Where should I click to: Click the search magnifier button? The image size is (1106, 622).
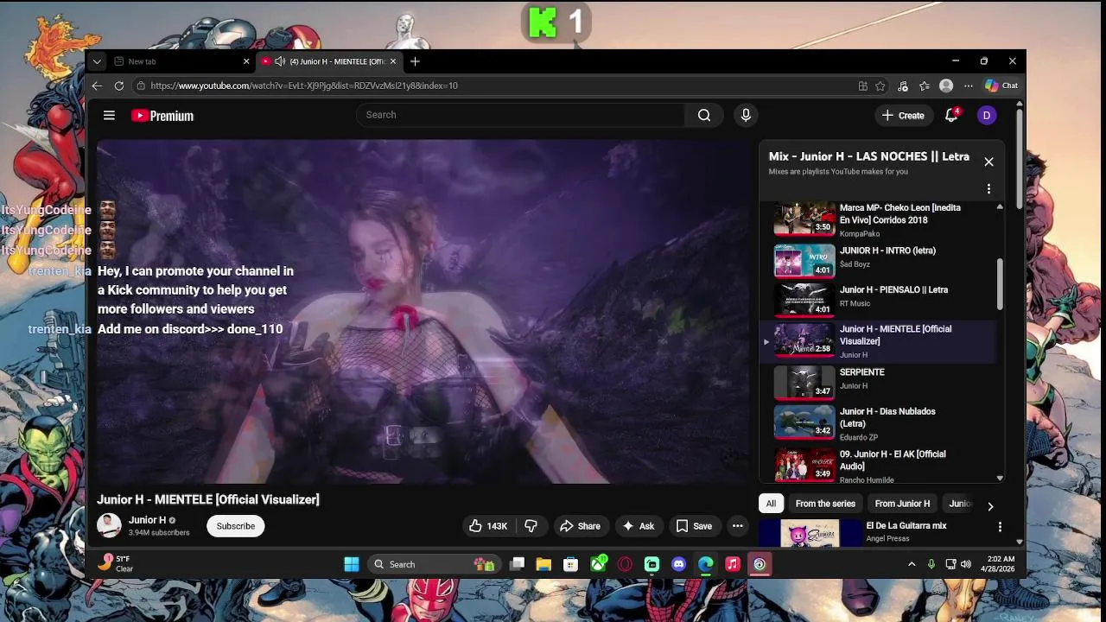pyautogui.click(x=704, y=115)
